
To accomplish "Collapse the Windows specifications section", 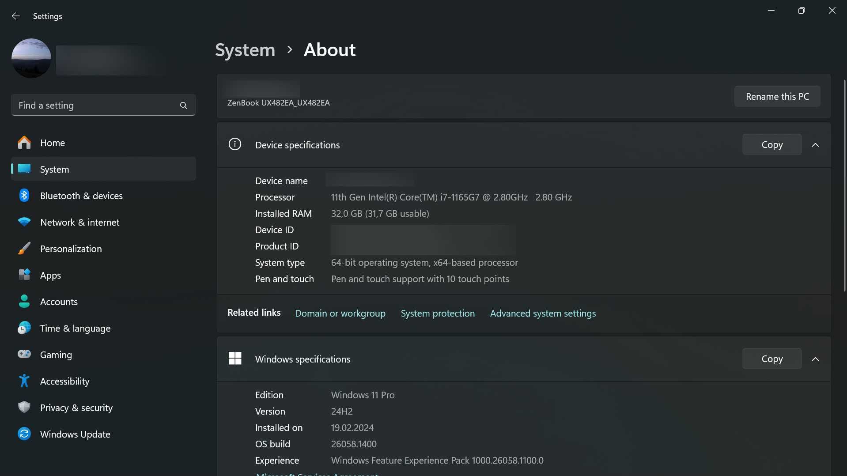I will click(x=815, y=359).
